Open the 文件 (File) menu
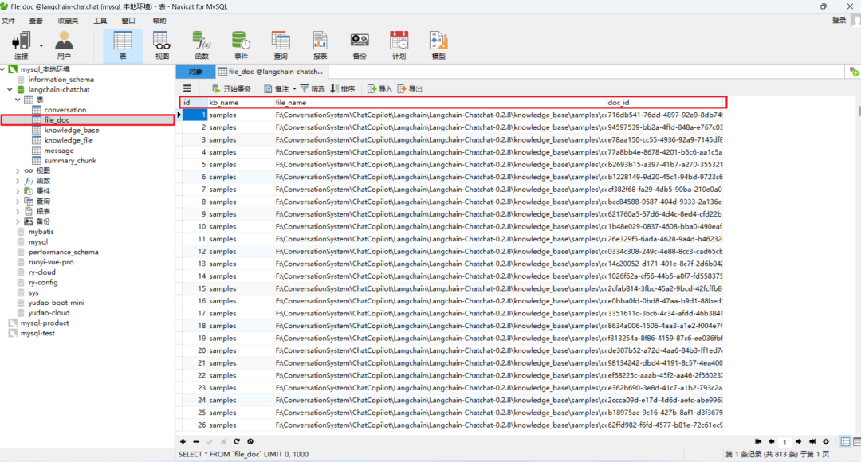This screenshot has width=861, height=462. coord(8,21)
